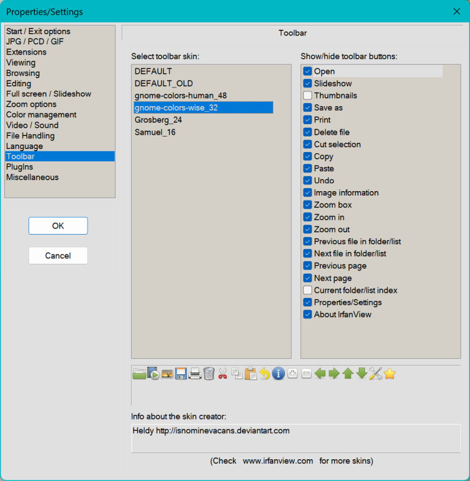The height and width of the screenshot is (481, 470).
Task: Click the Slideshow icon in toolbar preview
Action: point(153,374)
